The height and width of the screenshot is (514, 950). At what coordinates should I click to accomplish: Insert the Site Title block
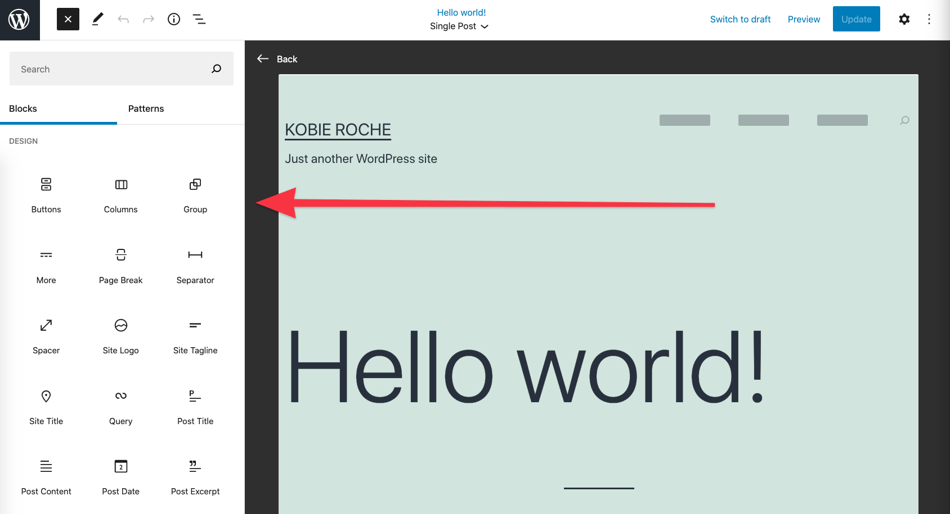coord(46,407)
